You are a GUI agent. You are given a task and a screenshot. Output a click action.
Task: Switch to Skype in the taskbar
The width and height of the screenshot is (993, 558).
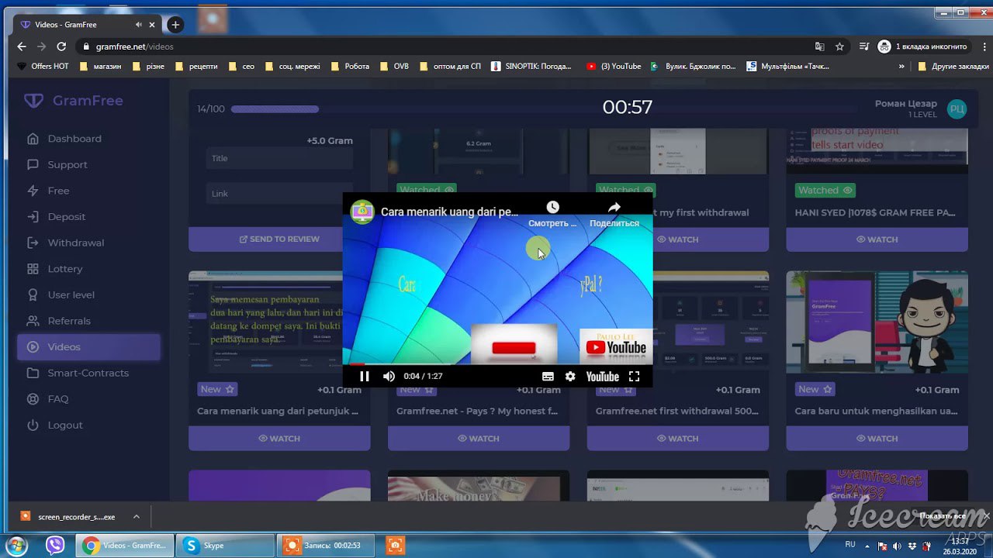[x=225, y=546]
